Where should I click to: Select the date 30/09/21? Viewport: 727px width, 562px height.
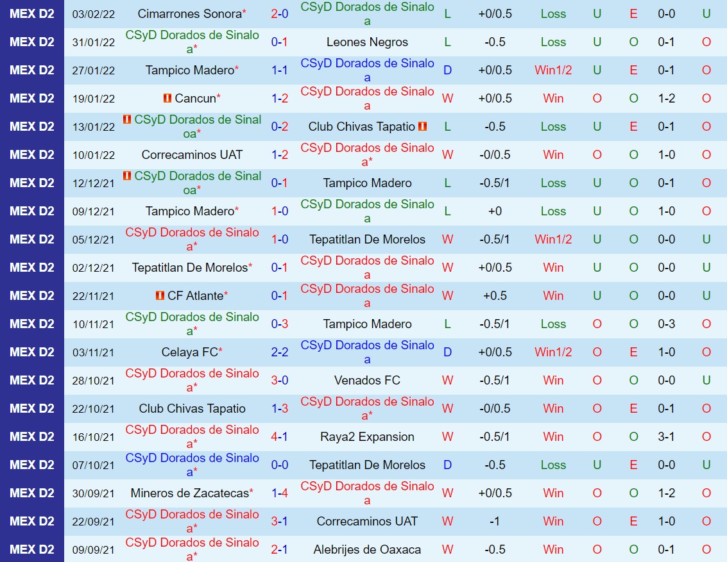[93, 494]
